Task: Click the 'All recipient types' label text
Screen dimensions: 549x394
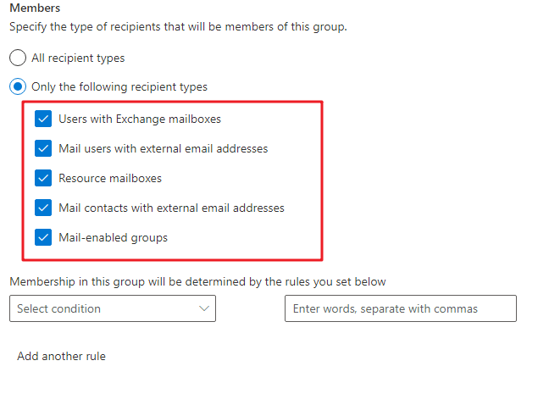Action: click(x=78, y=58)
